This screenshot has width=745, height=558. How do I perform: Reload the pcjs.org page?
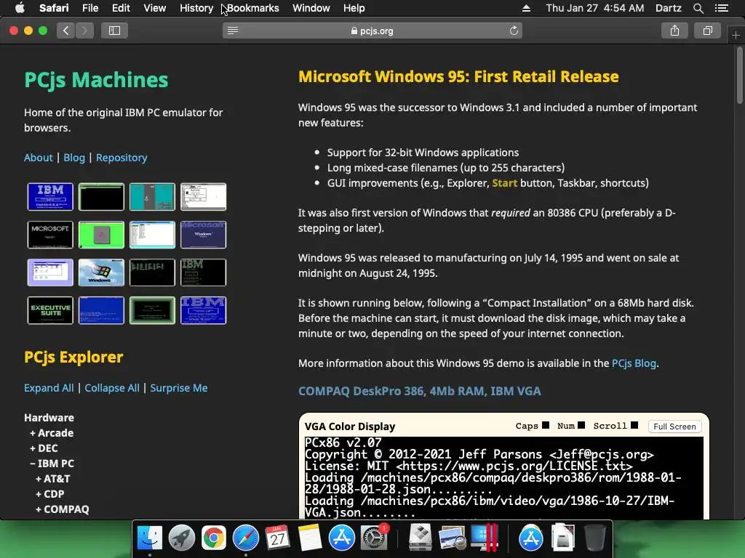[x=514, y=31]
